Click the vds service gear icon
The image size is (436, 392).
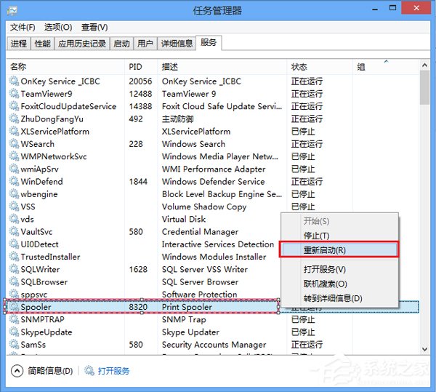tap(15, 219)
